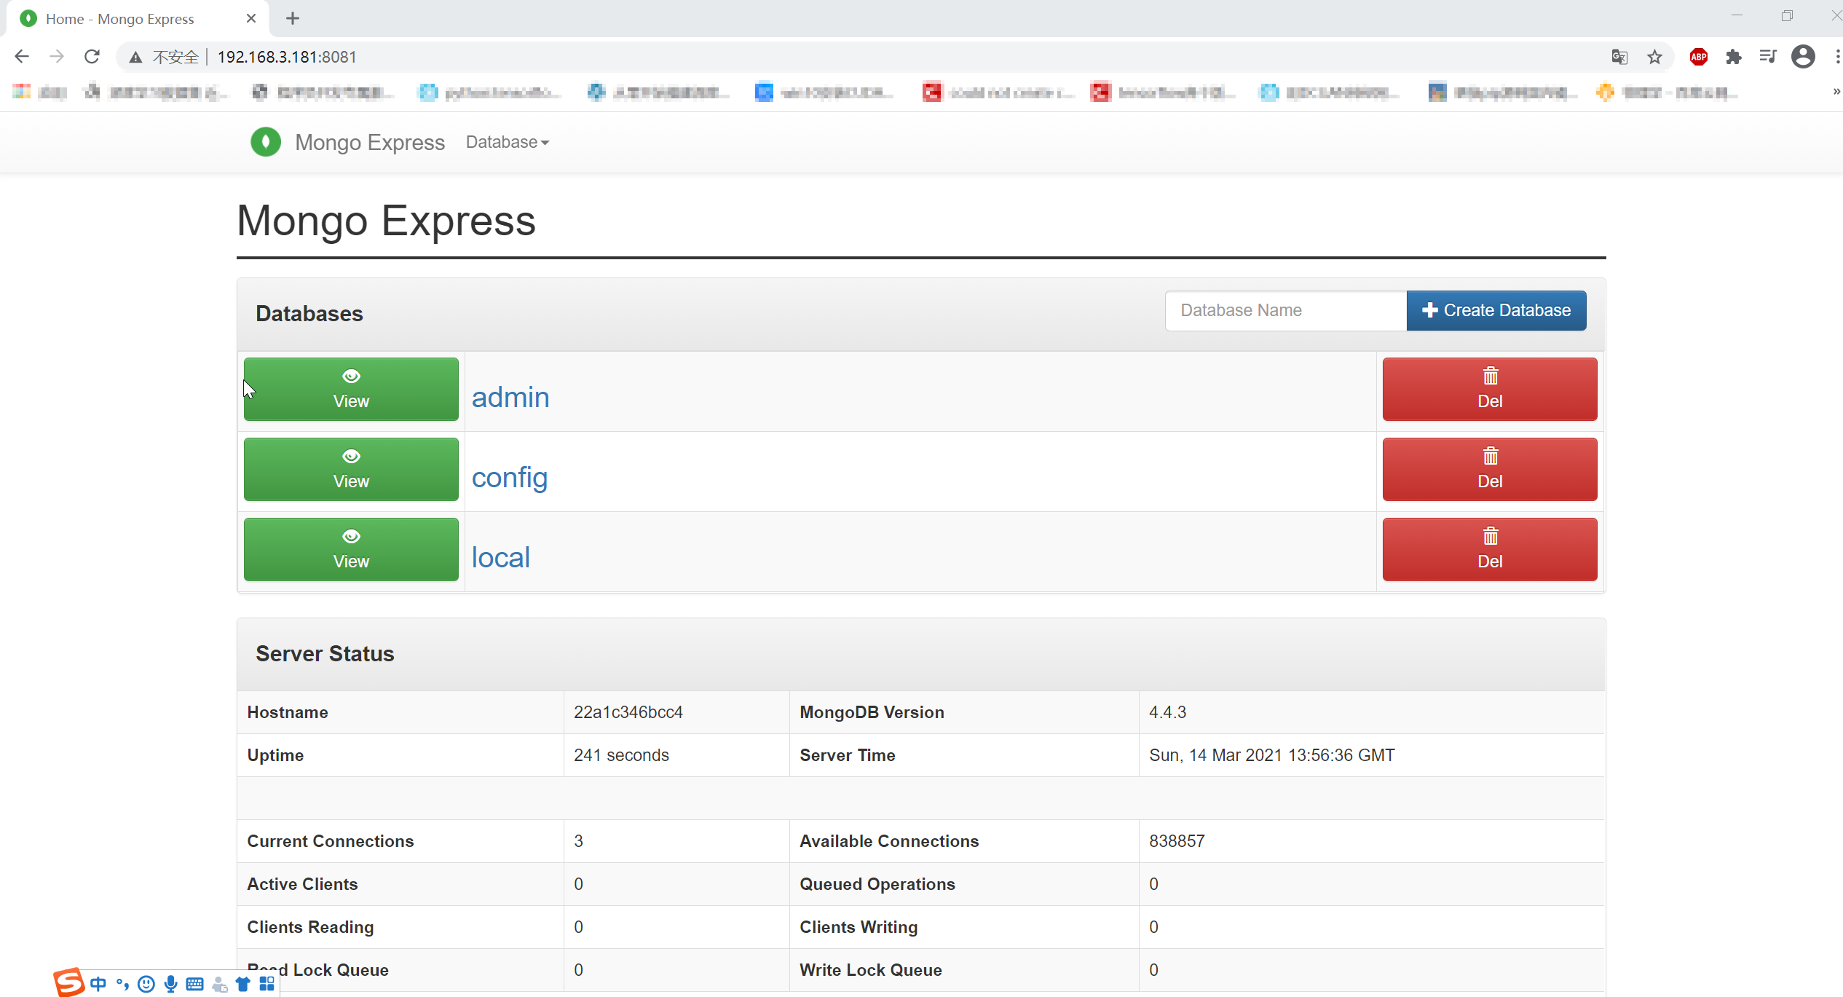Viewport: 1843px width, 997px height.
Task: Toggle Chinese/English input mode
Action: click(98, 985)
